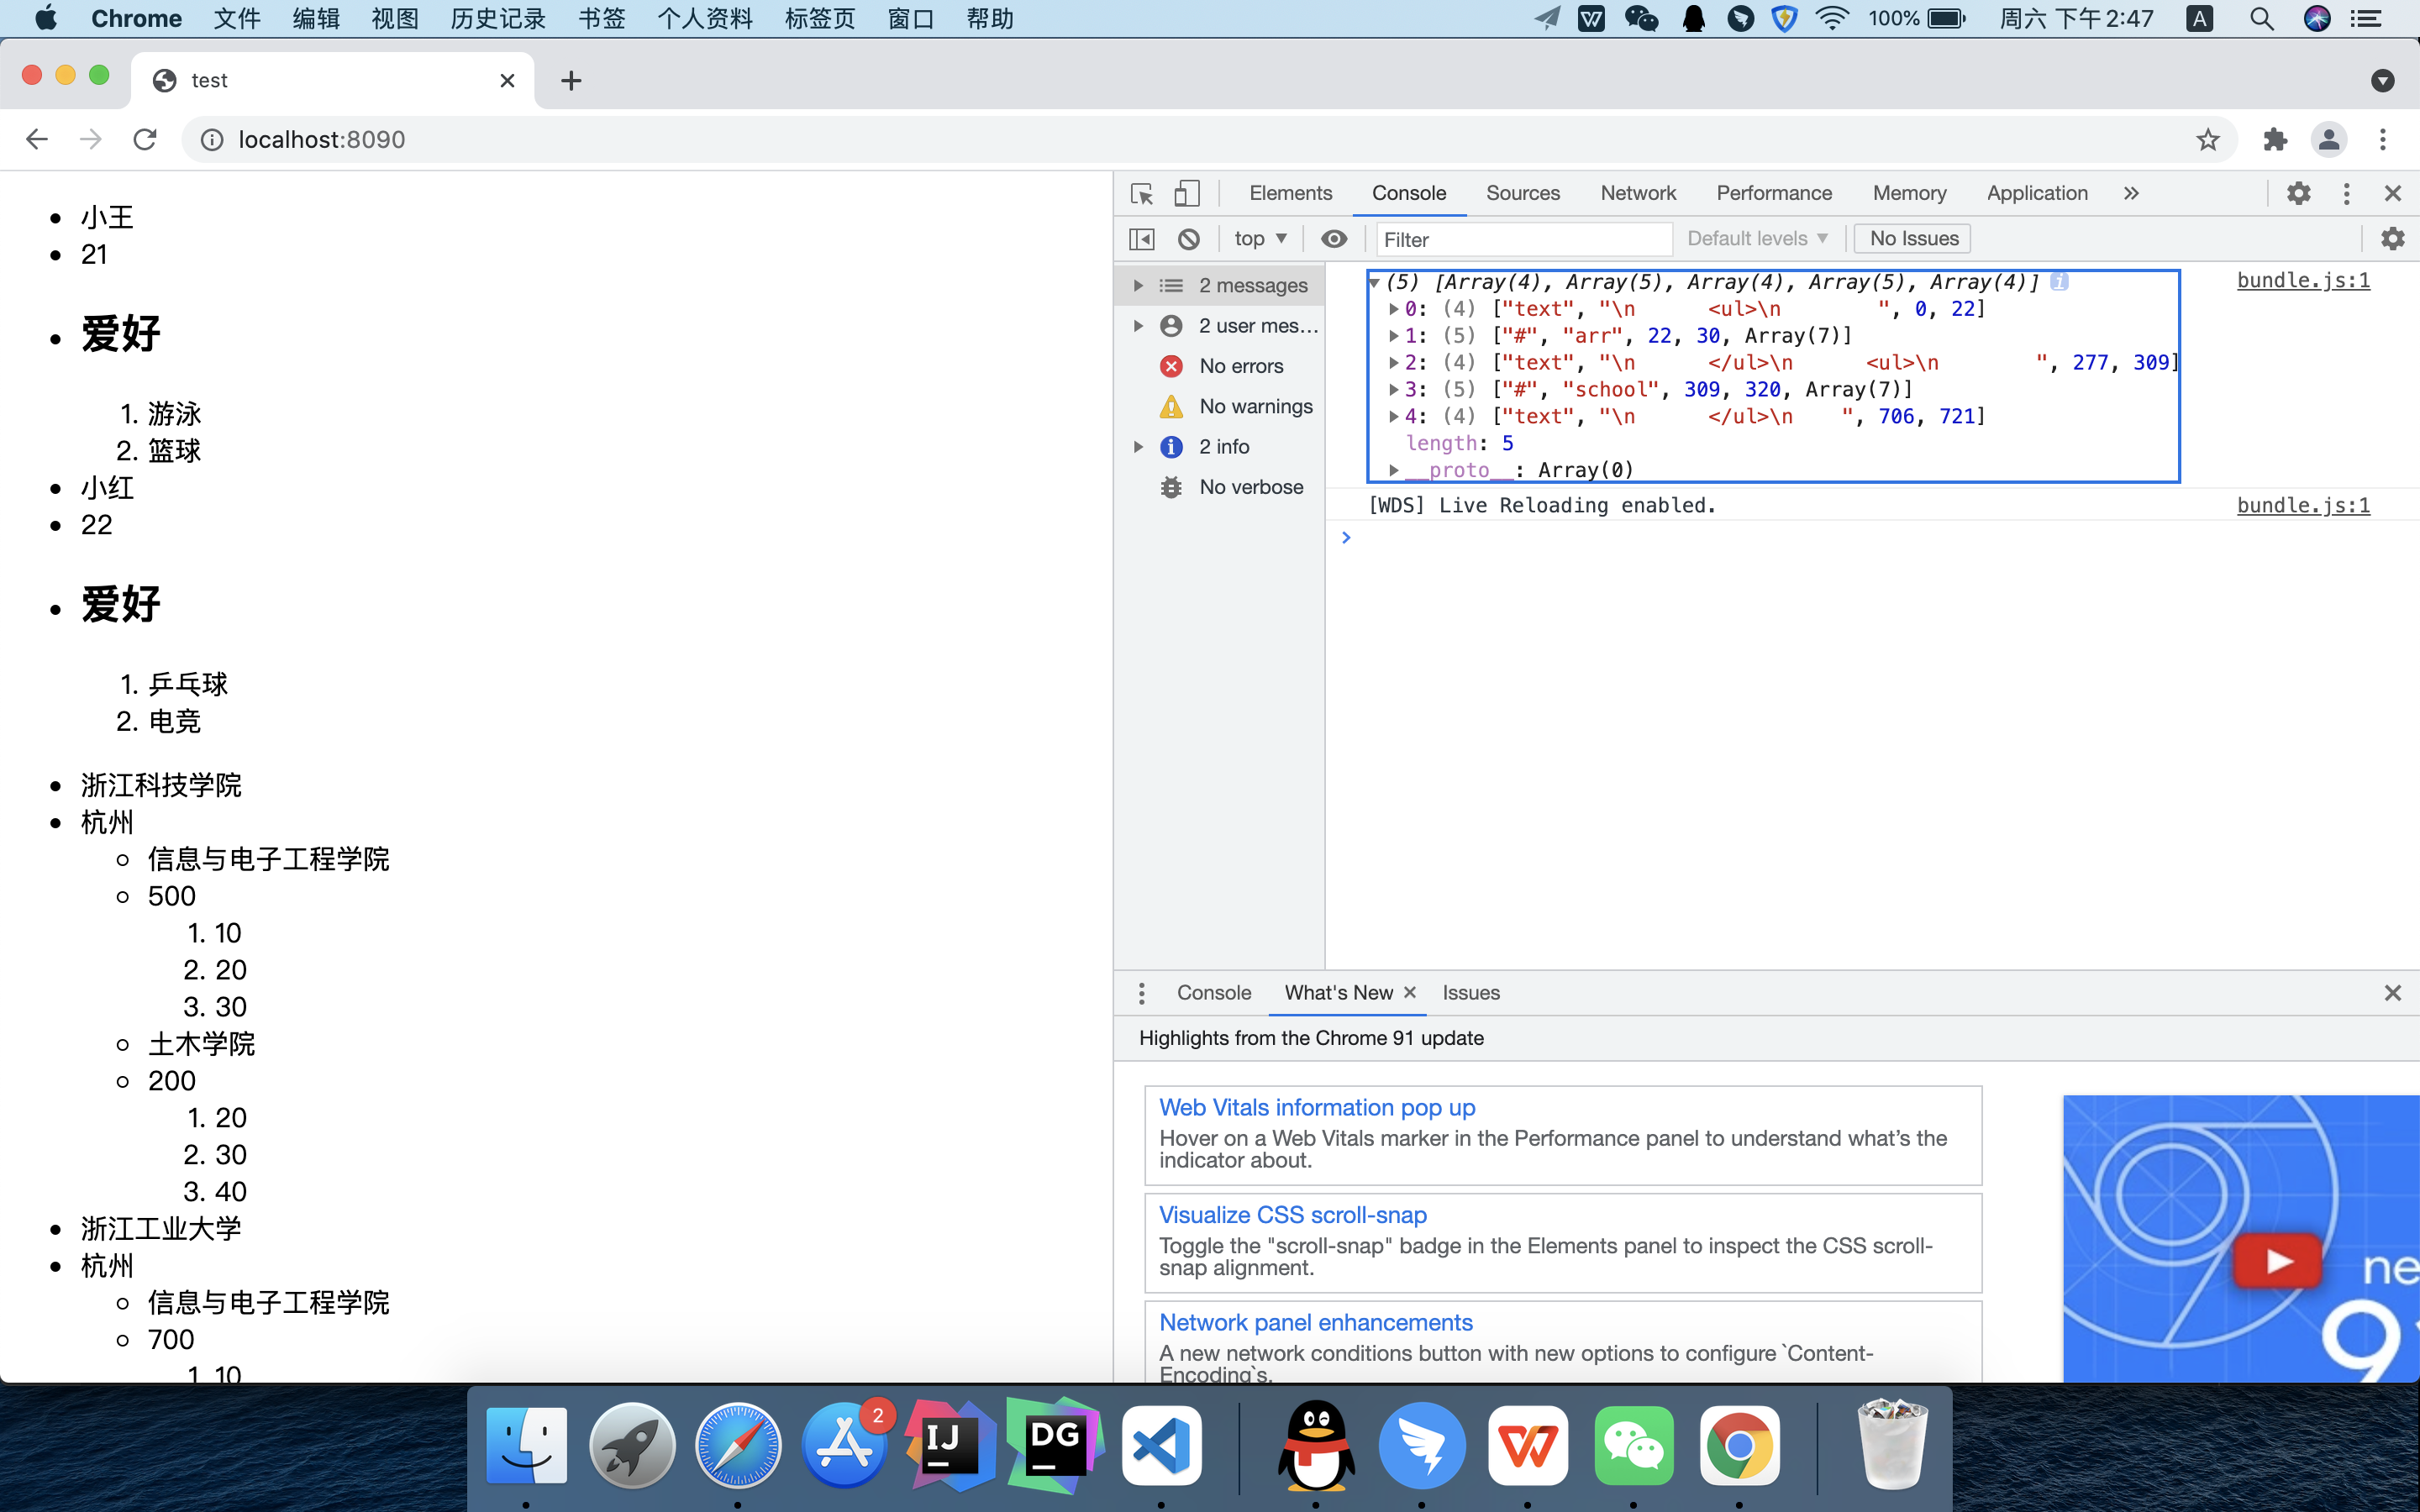Activate the inspect element picker icon
Viewport: 2420px width, 1512px height.
[x=1141, y=193]
